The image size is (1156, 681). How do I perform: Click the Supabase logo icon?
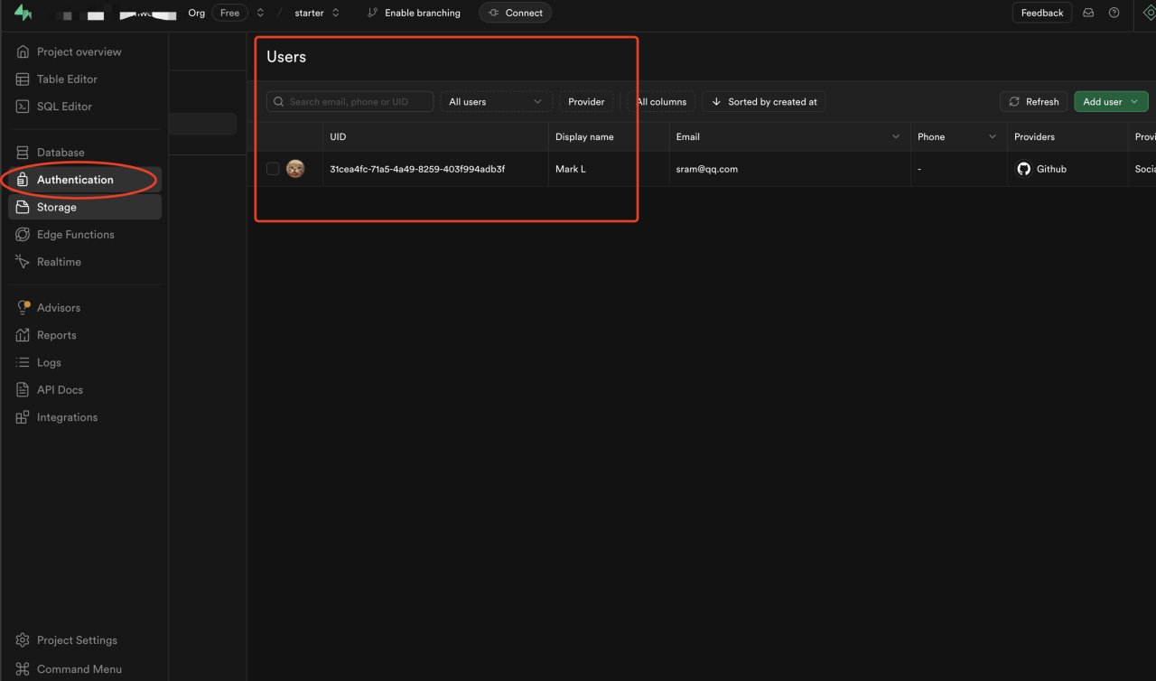tap(23, 14)
